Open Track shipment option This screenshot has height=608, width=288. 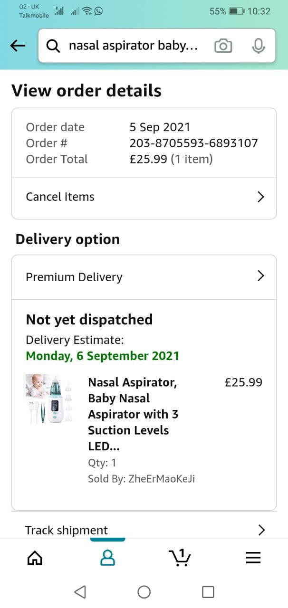coord(67,530)
